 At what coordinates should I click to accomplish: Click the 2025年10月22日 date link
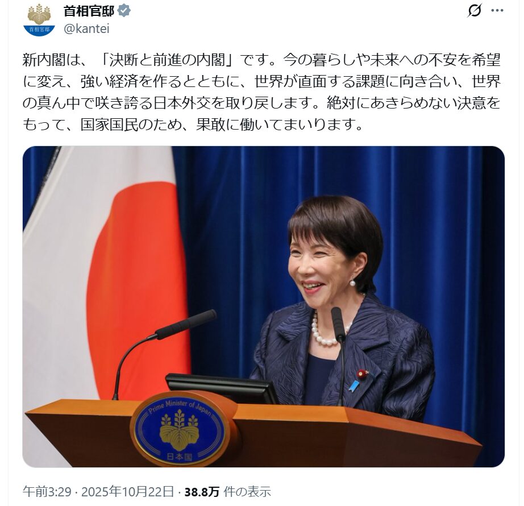[x=128, y=491]
